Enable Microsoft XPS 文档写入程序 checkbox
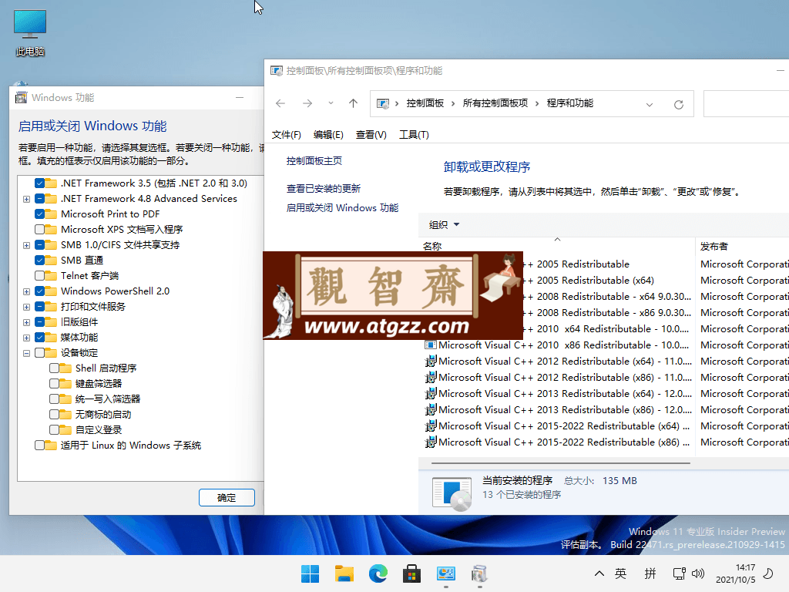The width and height of the screenshot is (789, 592). coord(39,229)
